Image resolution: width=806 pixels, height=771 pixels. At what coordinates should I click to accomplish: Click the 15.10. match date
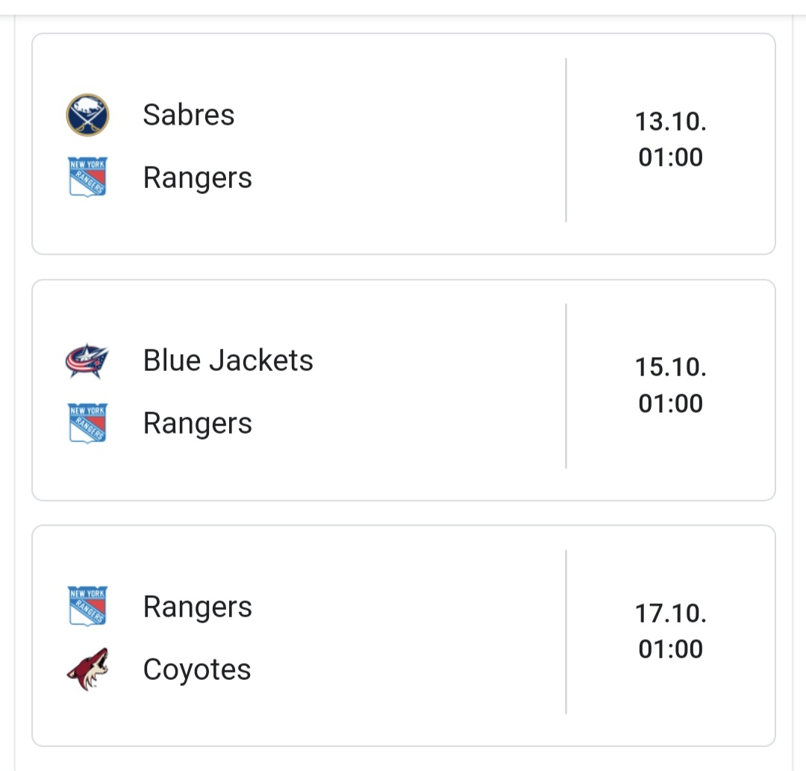pos(670,367)
